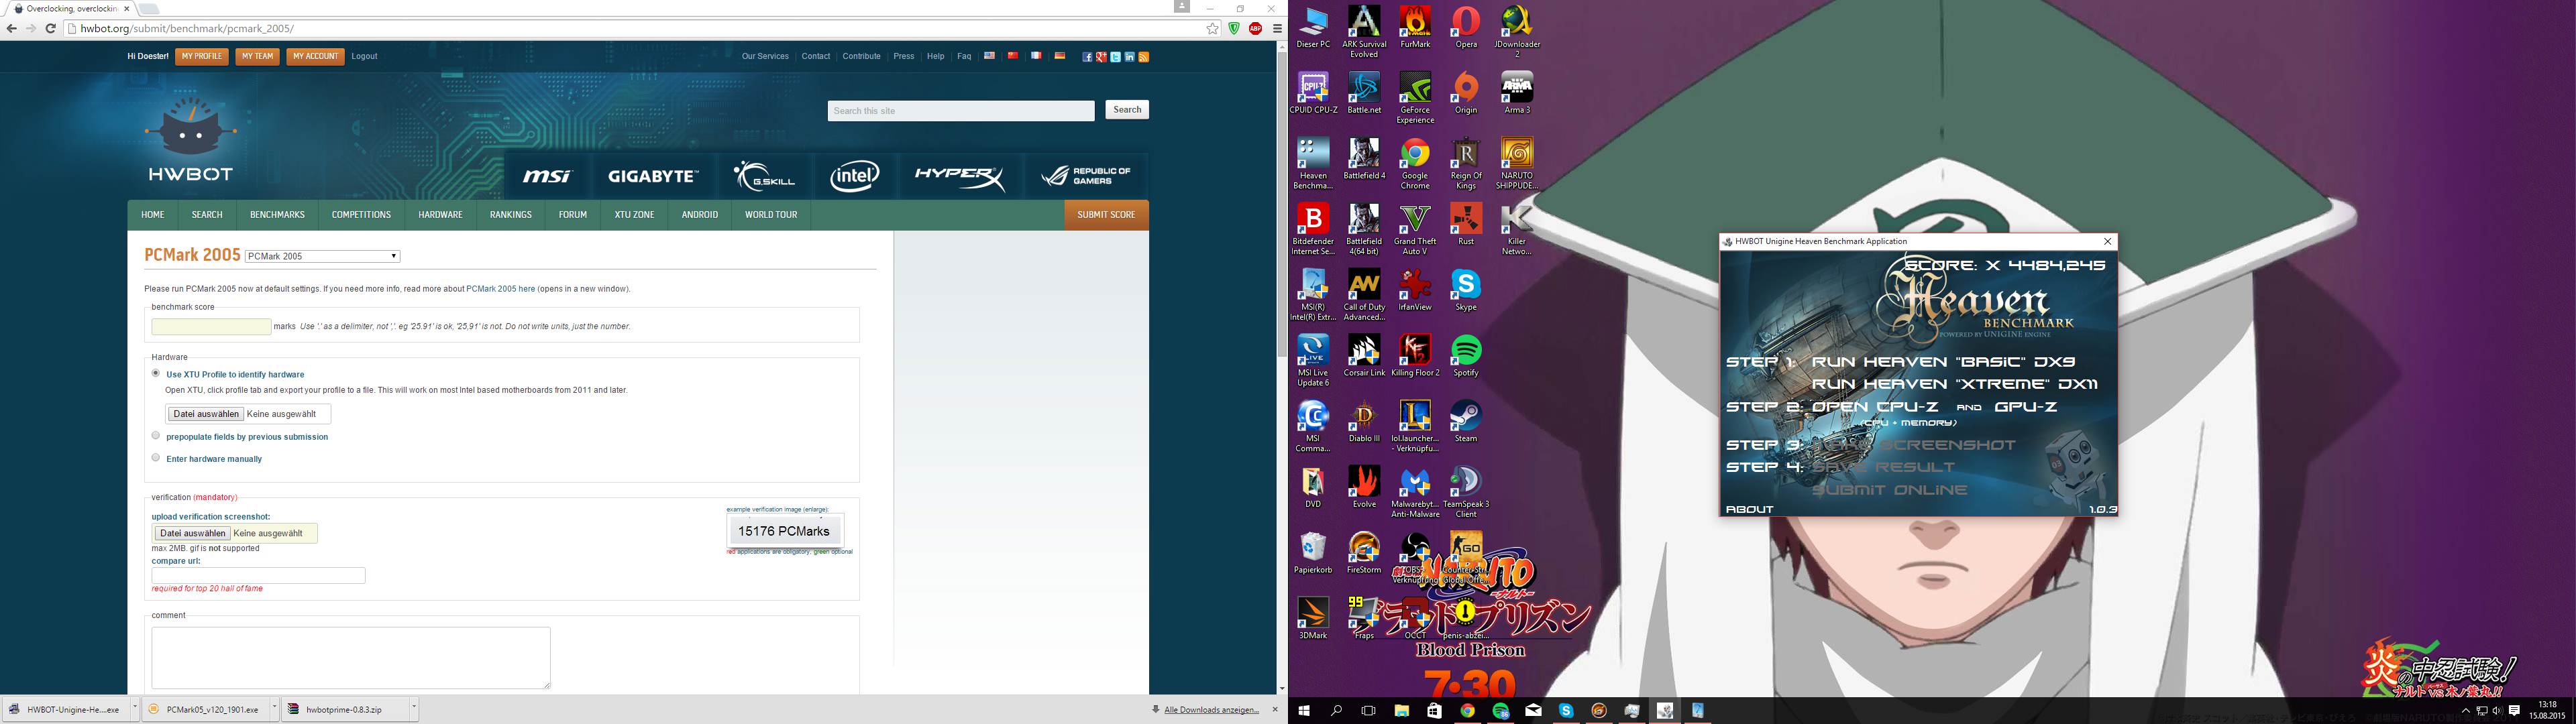Open the 3DMark desktop icon
Viewport: 2576px width, 724px height.
(1313, 618)
